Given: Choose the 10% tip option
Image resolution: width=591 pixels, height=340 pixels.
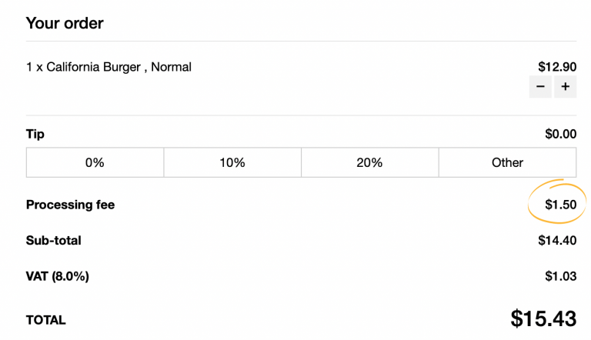Looking at the screenshot, I should pyautogui.click(x=232, y=162).
